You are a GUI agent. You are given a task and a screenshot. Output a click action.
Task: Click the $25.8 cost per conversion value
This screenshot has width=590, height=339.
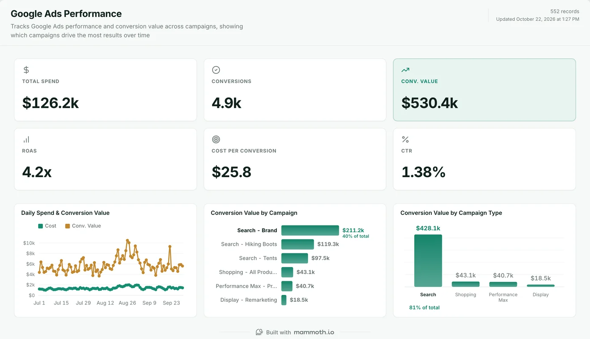[x=231, y=172]
